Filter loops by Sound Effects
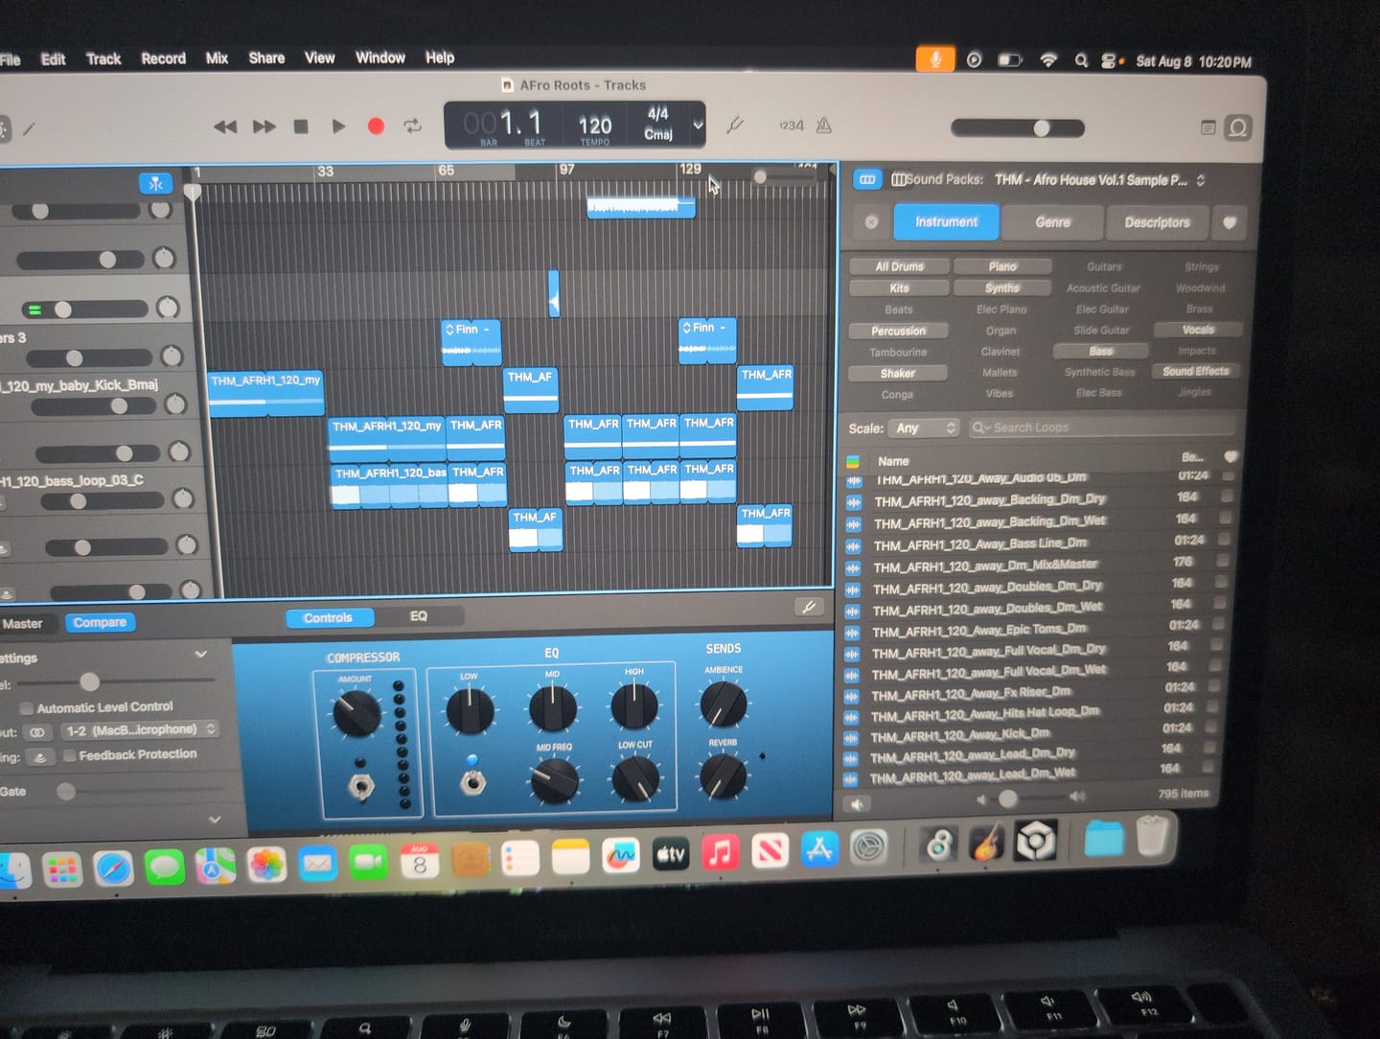 1195,371
